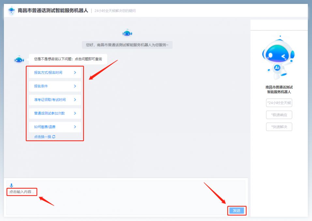Click the chevron on 如何缴费/退费 row

[x=75, y=127]
